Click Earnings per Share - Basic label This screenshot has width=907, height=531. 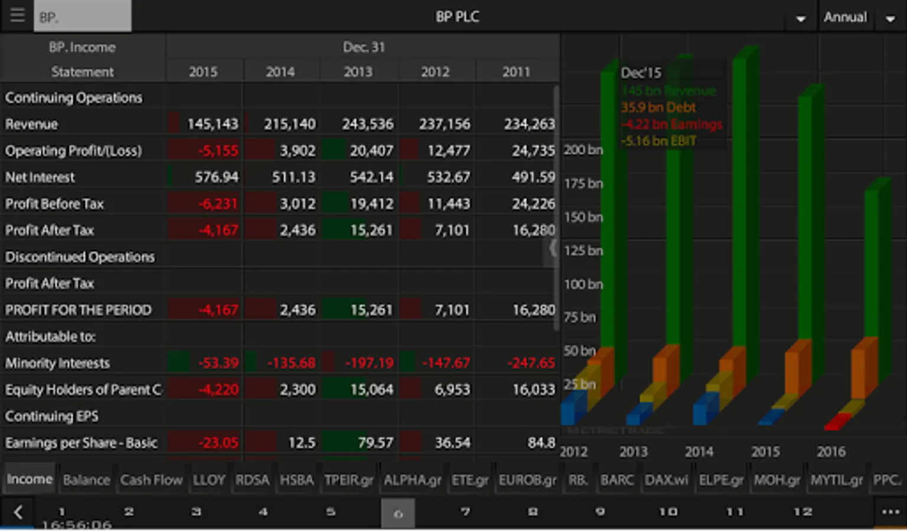click(x=81, y=442)
